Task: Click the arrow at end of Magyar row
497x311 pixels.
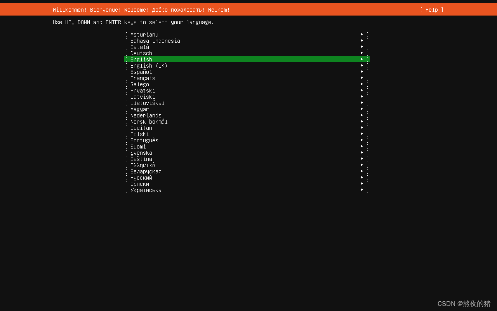Action: pos(362,109)
